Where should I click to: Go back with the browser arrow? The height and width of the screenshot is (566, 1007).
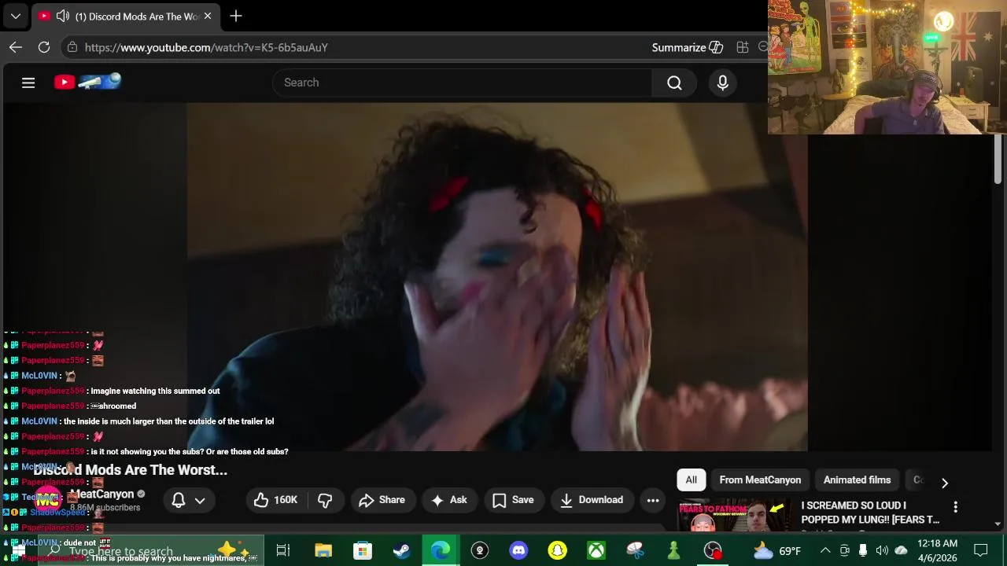[16, 47]
